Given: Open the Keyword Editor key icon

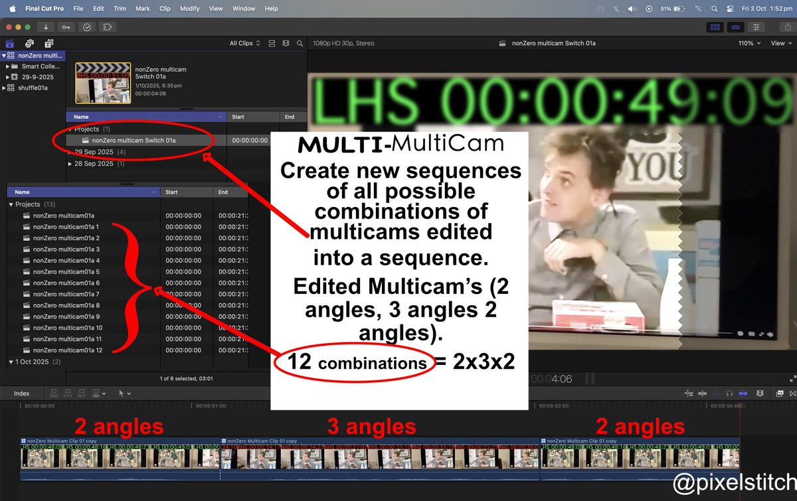Looking at the screenshot, I should point(66,27).
